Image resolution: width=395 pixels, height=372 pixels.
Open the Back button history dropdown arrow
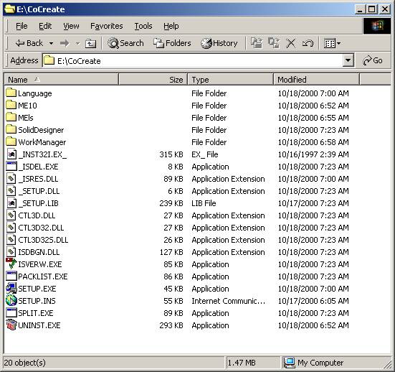[51, 43]
